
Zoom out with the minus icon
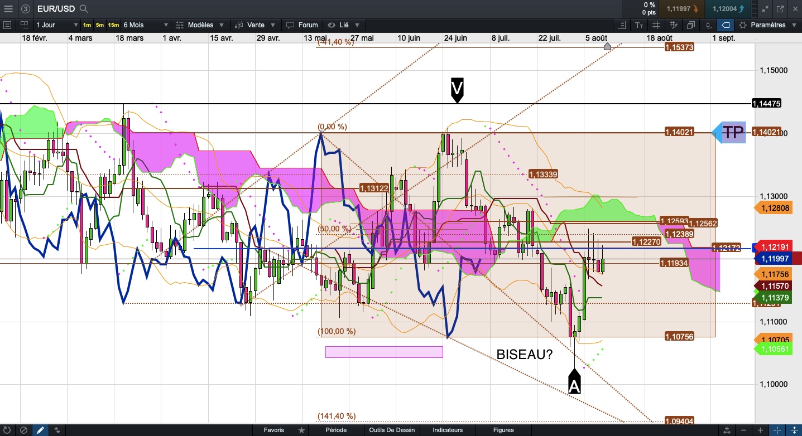[x=743, y=430]
